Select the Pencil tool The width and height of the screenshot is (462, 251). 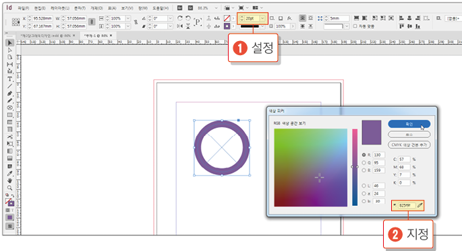(9, 100)
